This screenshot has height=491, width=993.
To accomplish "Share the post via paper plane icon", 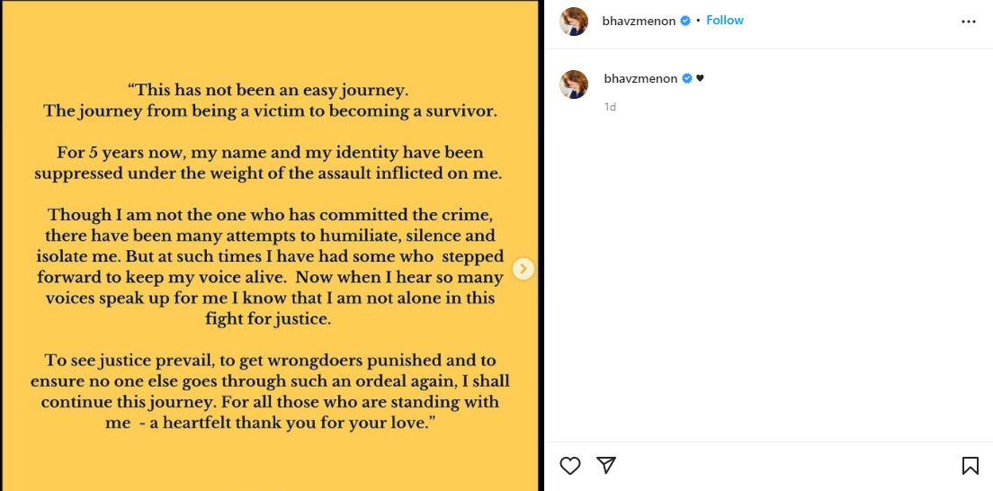I will [x=606, y=465].
